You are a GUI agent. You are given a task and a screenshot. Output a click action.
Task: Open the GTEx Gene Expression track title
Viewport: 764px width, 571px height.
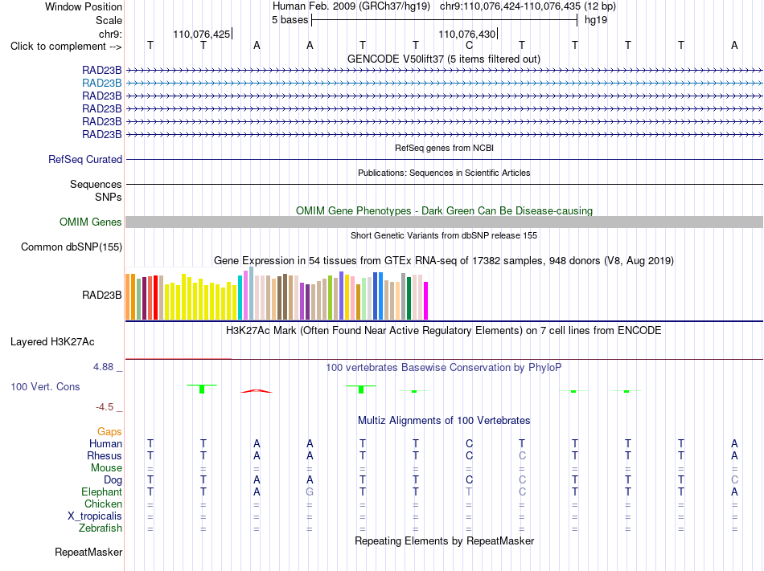point(444,261)
